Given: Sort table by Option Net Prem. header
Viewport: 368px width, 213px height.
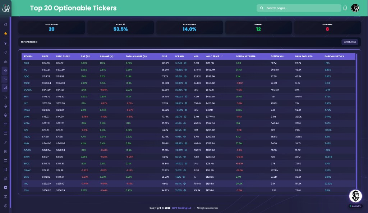Looking at the screenshot, I should click(x=246, y=56).
